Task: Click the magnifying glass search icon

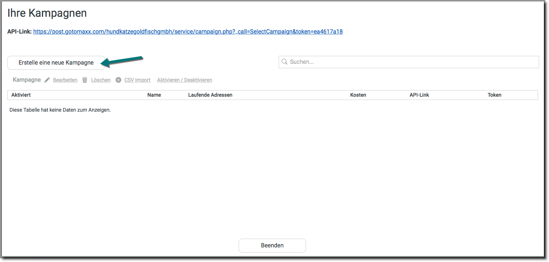Action: 284,62
